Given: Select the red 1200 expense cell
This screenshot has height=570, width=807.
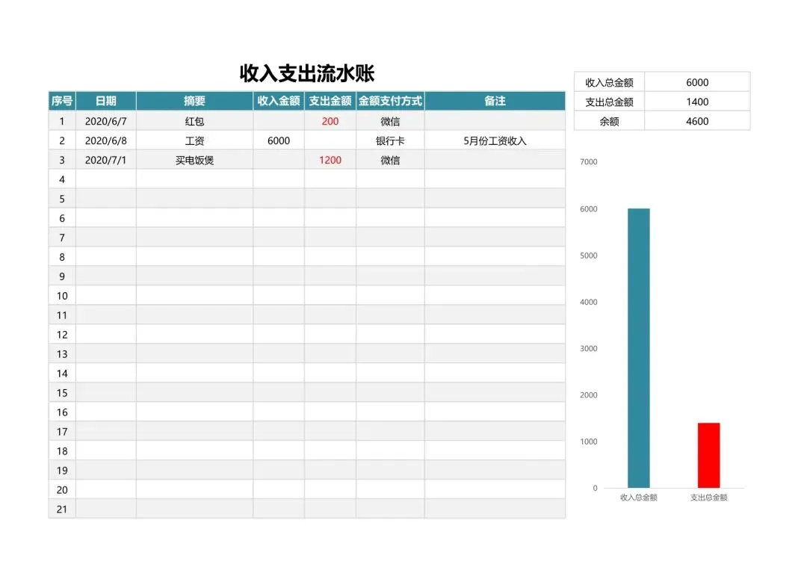Looking at the screenshot, I should 330,160.
